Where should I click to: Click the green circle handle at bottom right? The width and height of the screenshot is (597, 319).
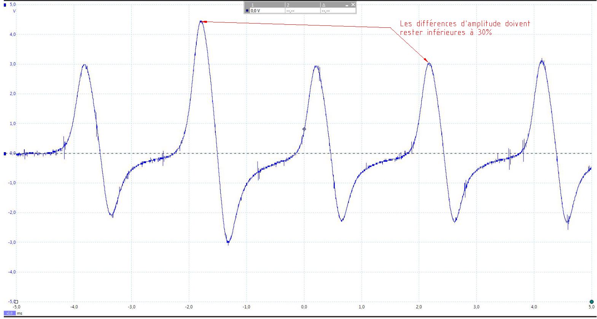coord(591,302)
